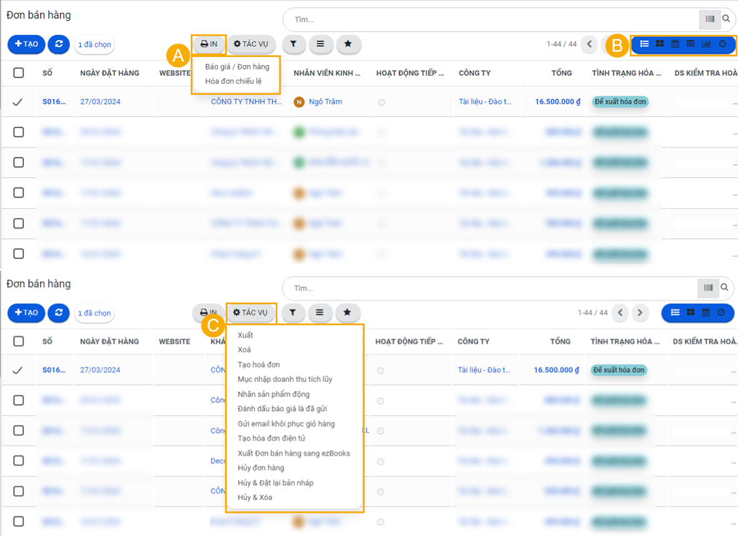The width and height of the screenshot is (738, 537).
Task: Select 'Hóa đơn chiếu lệ' print option
Action: click(x=234, y=81)
